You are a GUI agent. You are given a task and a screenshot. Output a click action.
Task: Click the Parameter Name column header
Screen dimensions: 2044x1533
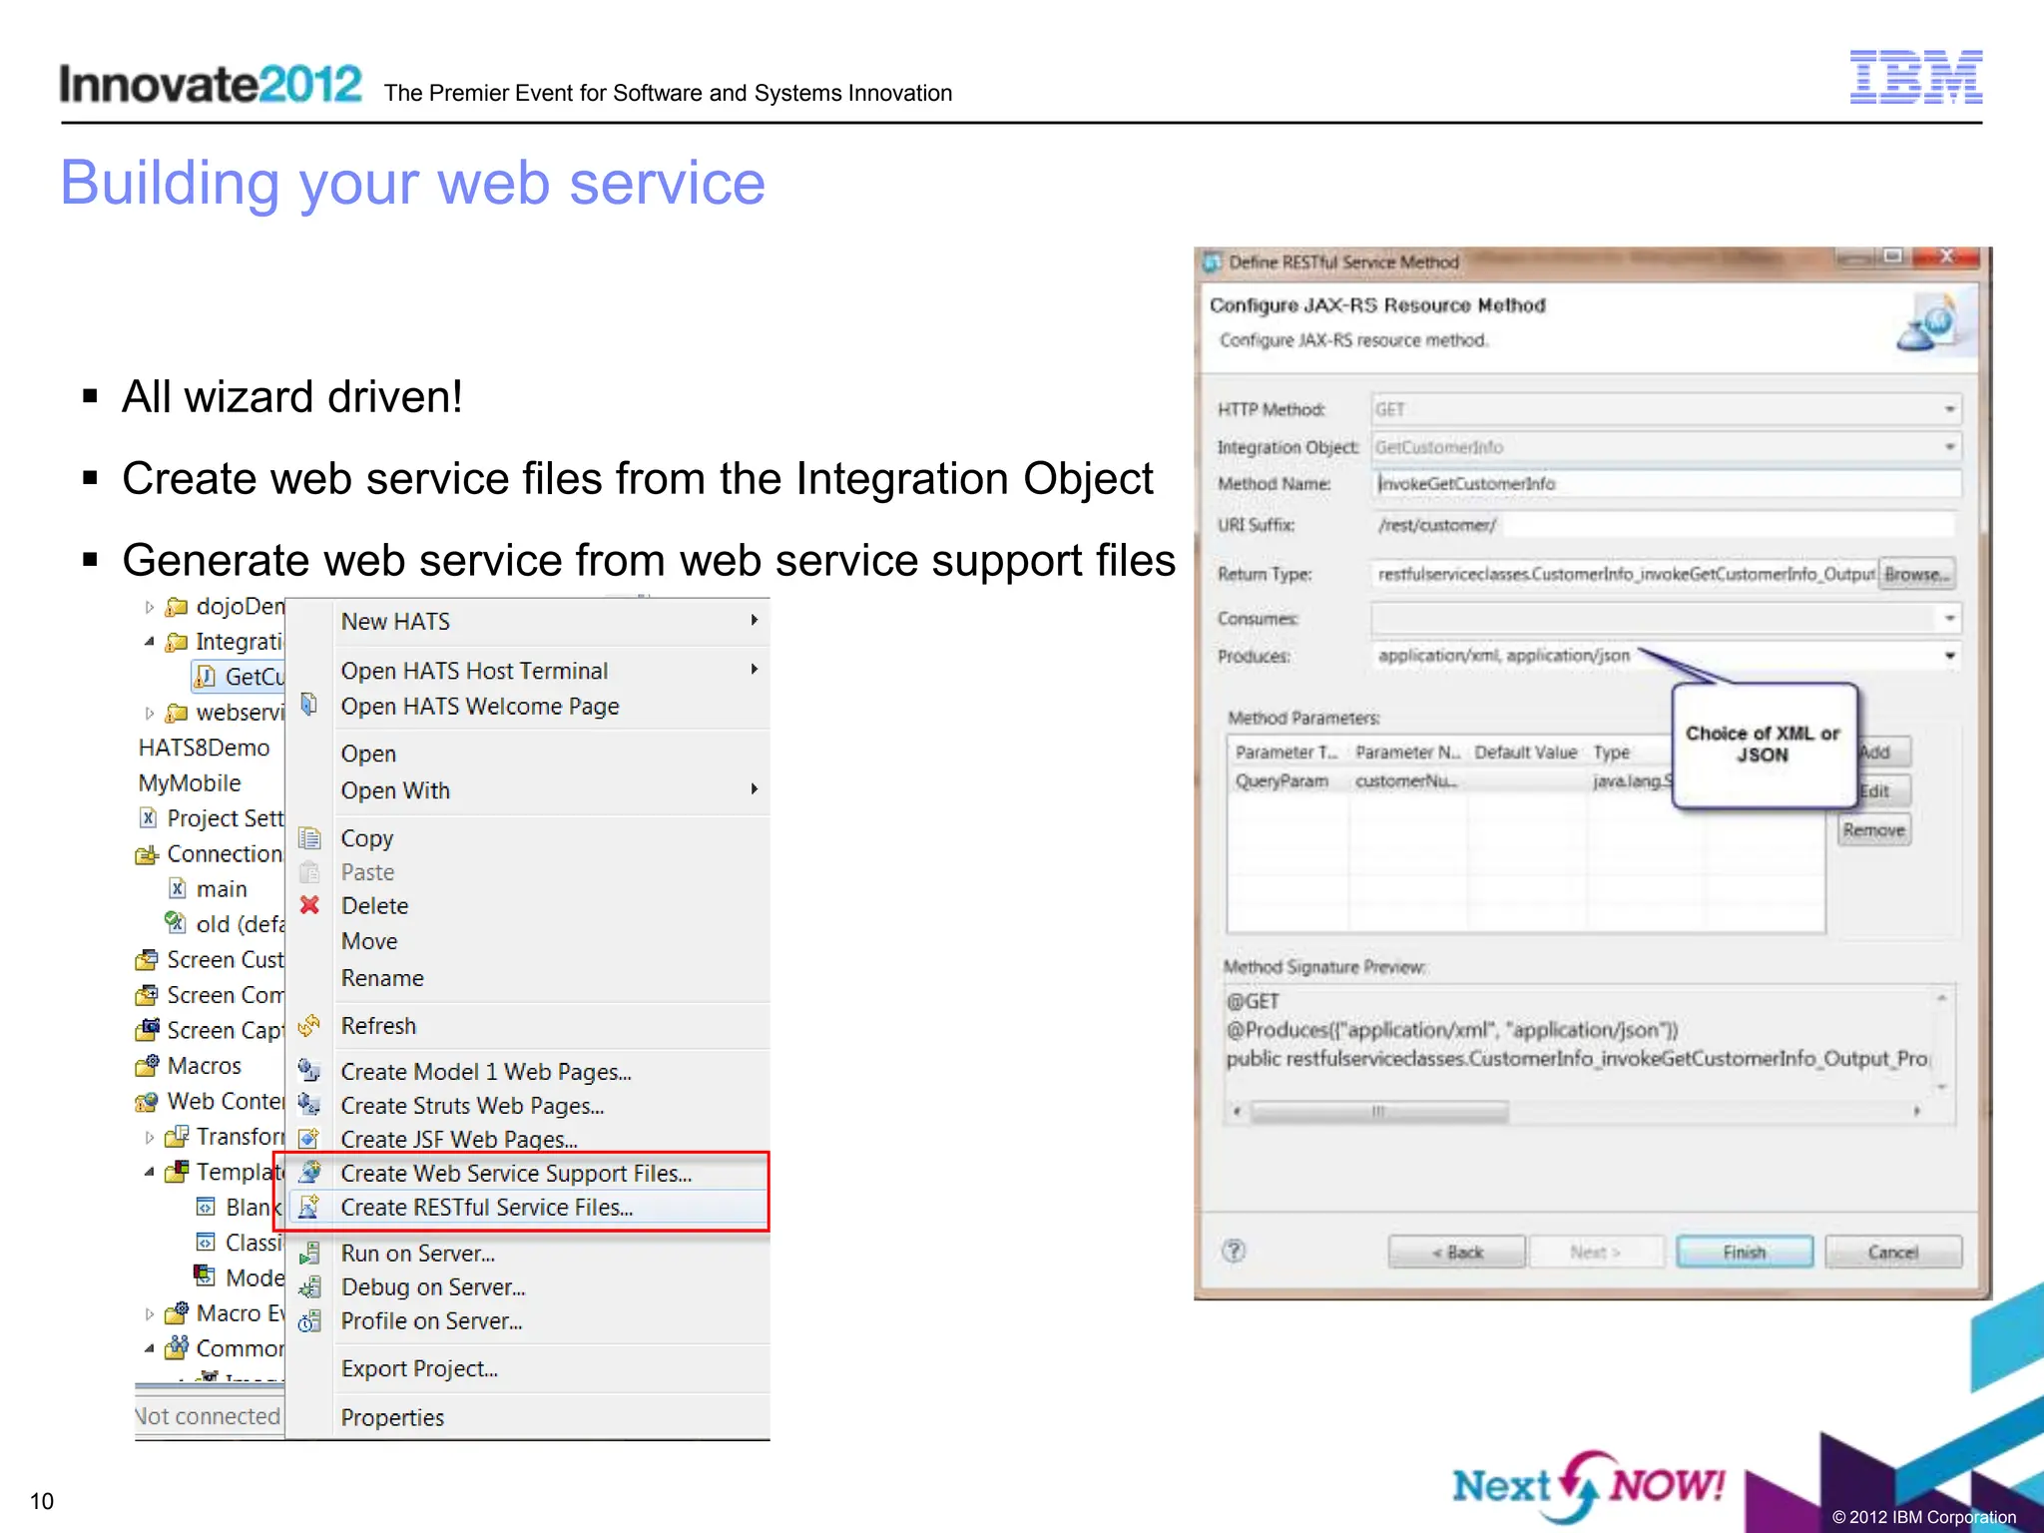[x=1407, y=752]
